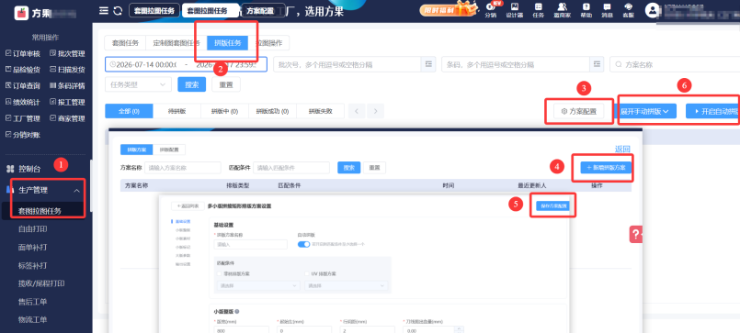Select the 拼版任务 tab
The image size is (740, 333).
pyautogui.click(x=227, y=43)
